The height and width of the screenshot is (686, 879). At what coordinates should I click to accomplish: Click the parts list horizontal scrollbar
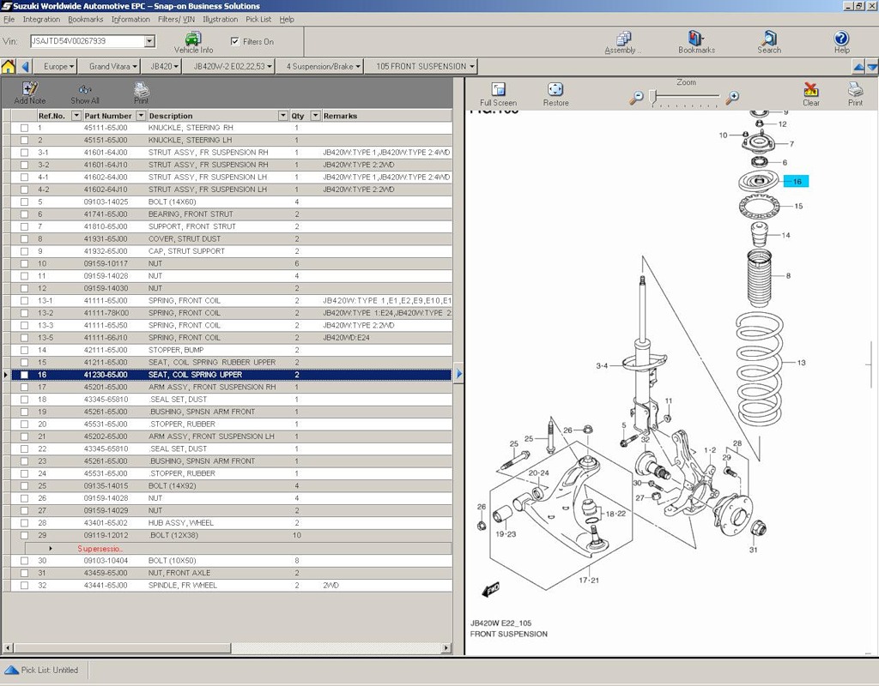(122, 648)
